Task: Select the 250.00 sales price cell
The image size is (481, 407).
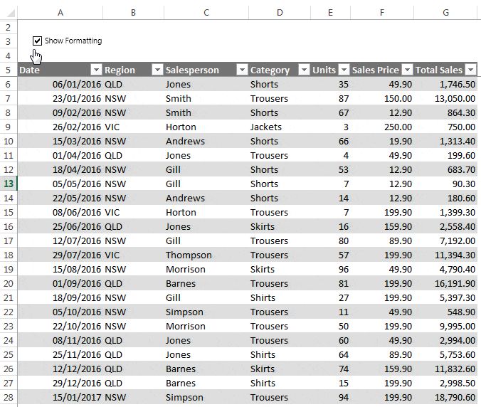Action: pyautogui.click(x=382, y=127)
